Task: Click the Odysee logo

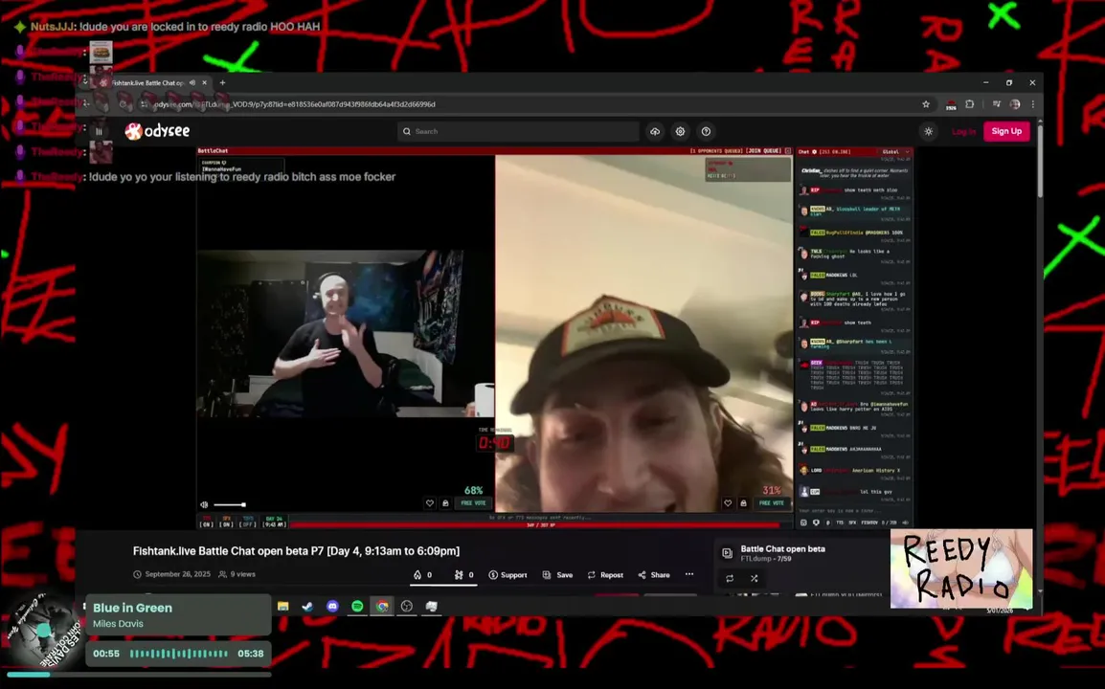Action: (x=157, y=131)
